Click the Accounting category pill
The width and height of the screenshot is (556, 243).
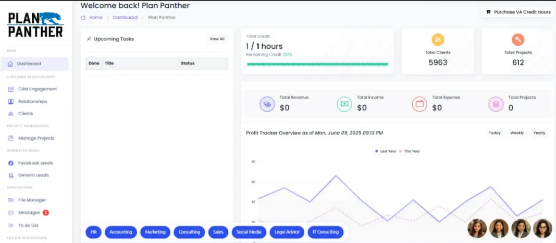point(120,232)
